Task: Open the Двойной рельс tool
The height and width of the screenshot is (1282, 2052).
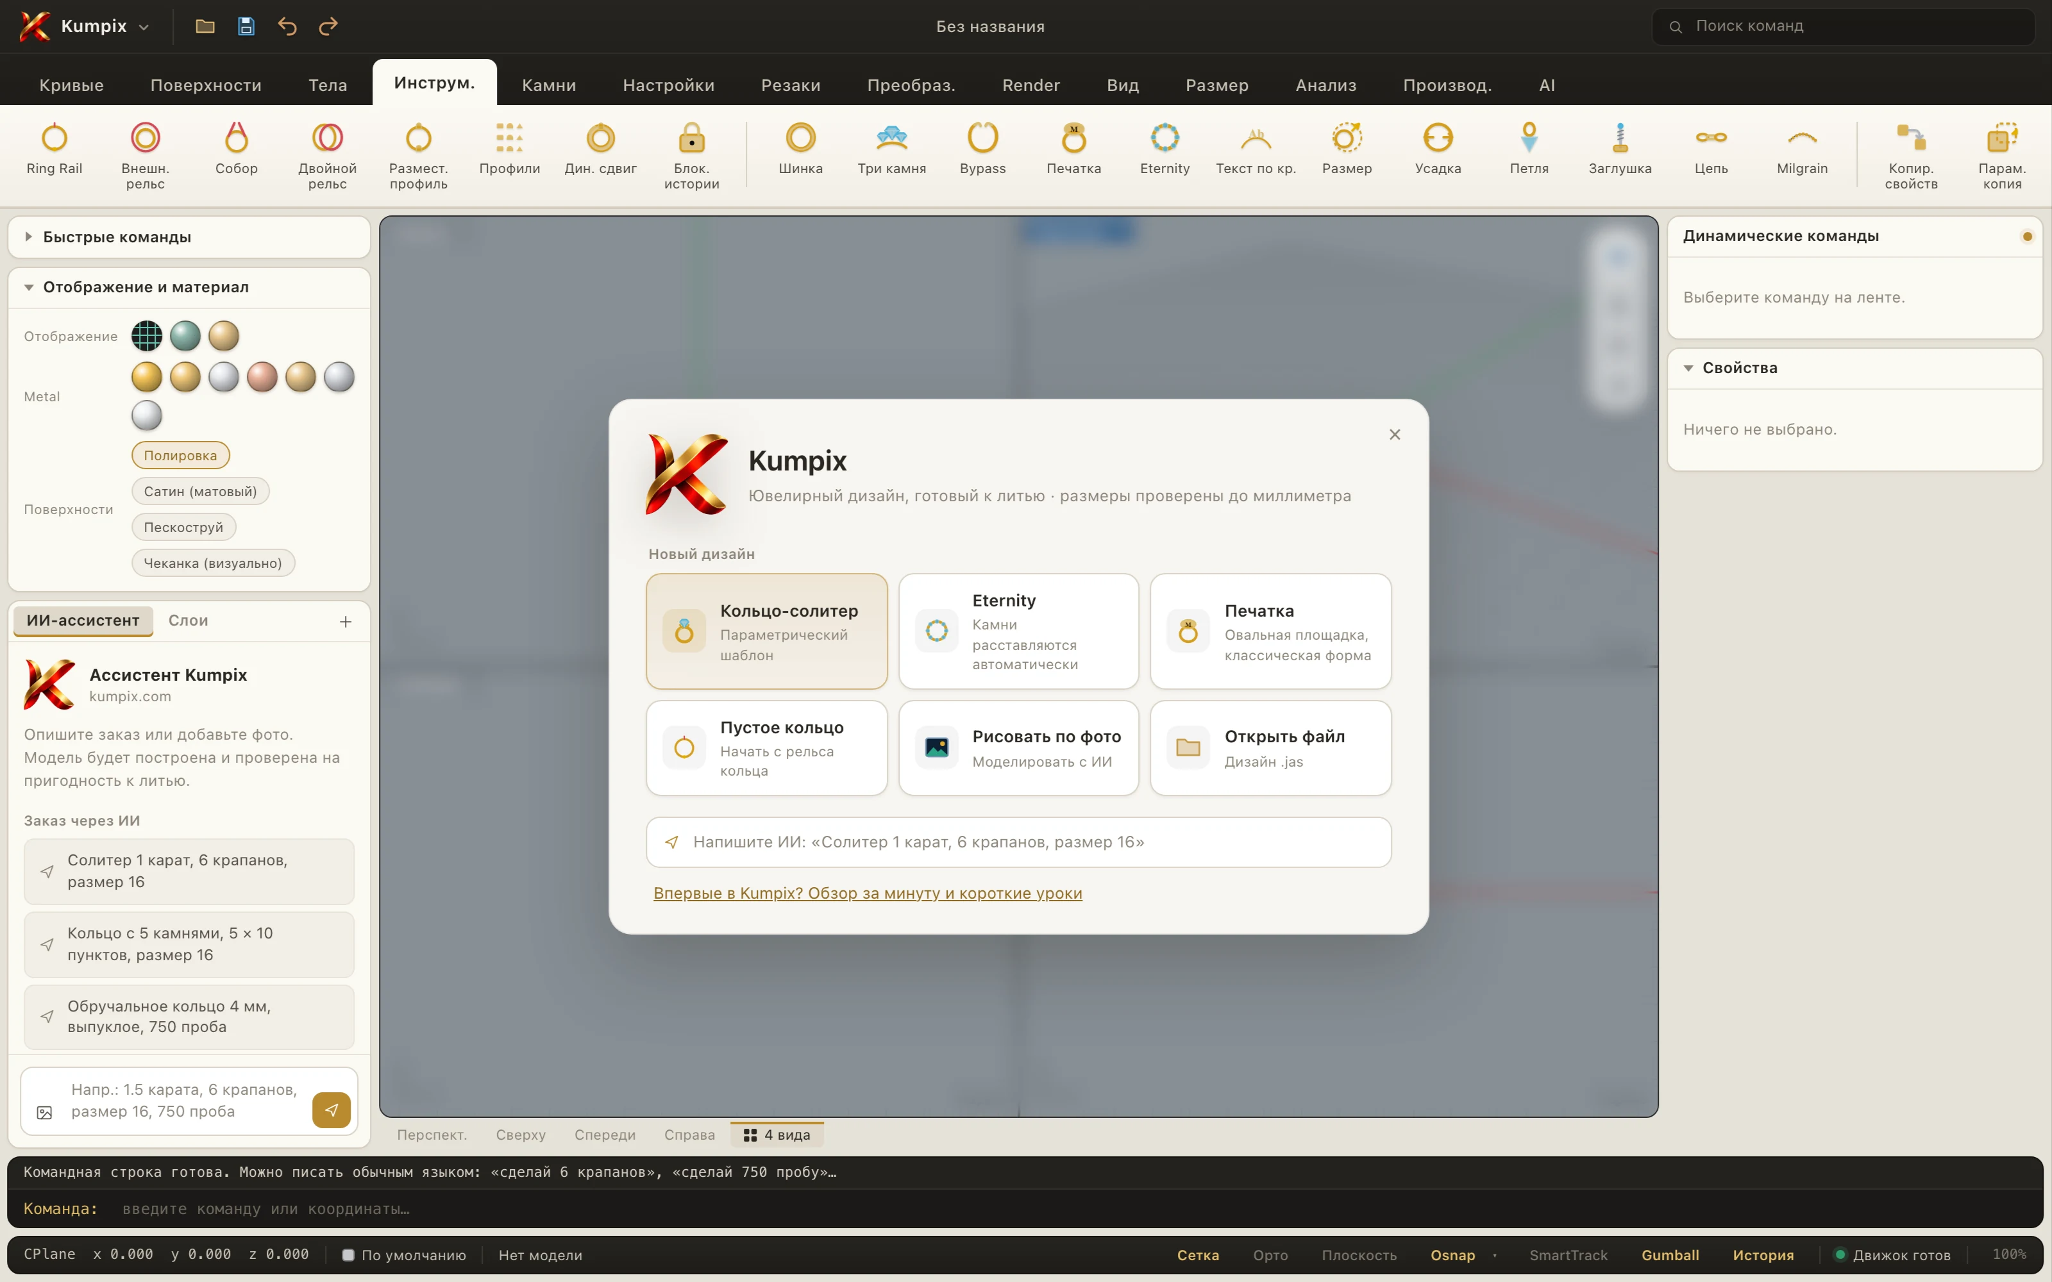Action: (327, 155)
